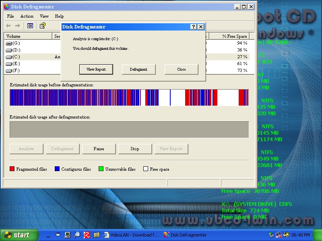Select the (D:) drive icon in volume list

9,50
